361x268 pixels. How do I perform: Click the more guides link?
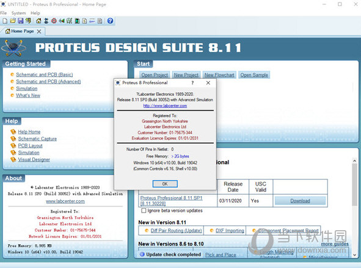coord(335,244)
